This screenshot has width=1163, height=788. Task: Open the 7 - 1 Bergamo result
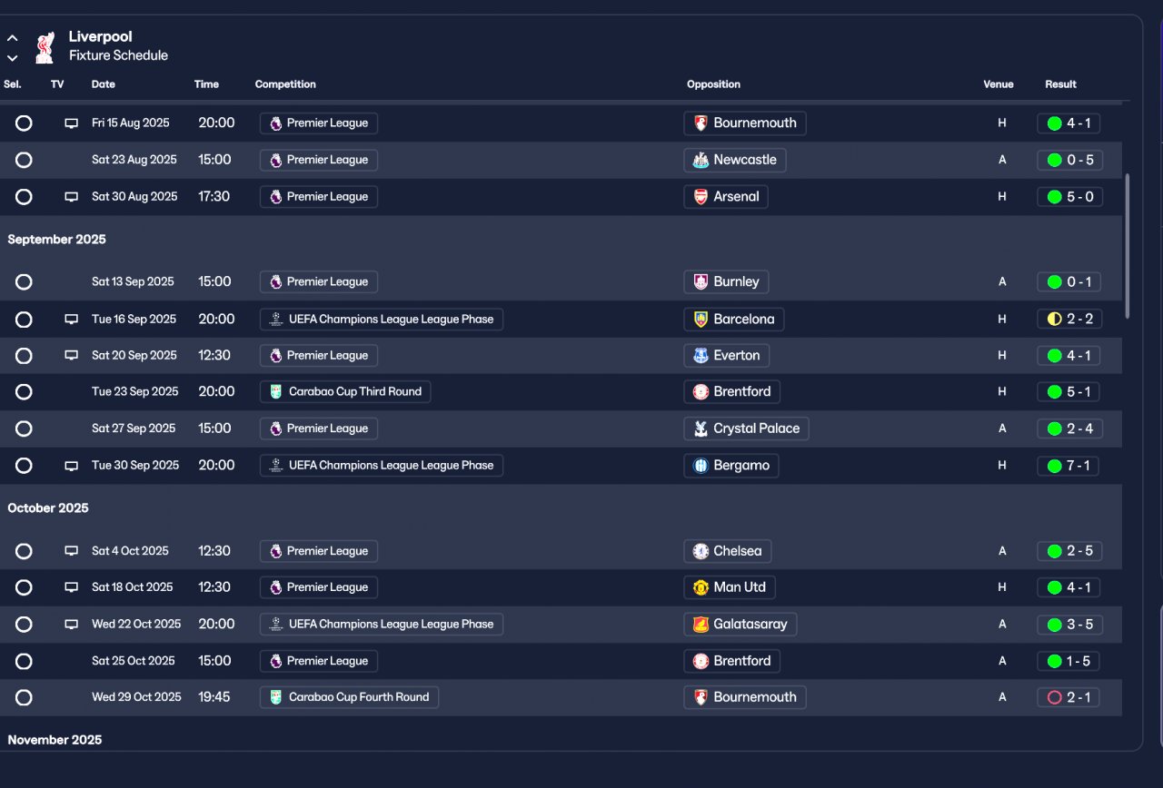point(1069,466)
